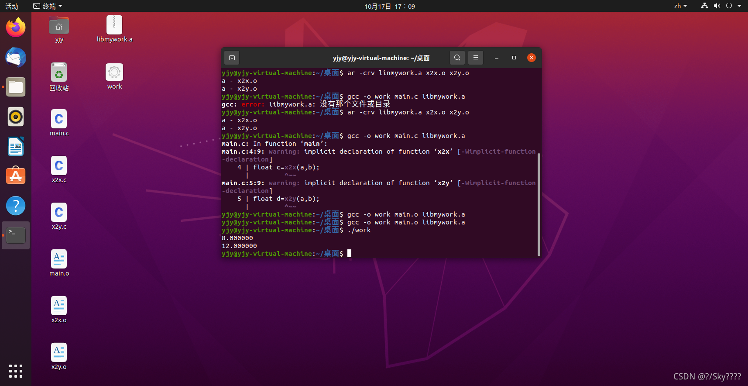The width and height of the screenshot is (748, 386).
Task: Select the x2y.c source file icon
Action: [x=59, y=216]
